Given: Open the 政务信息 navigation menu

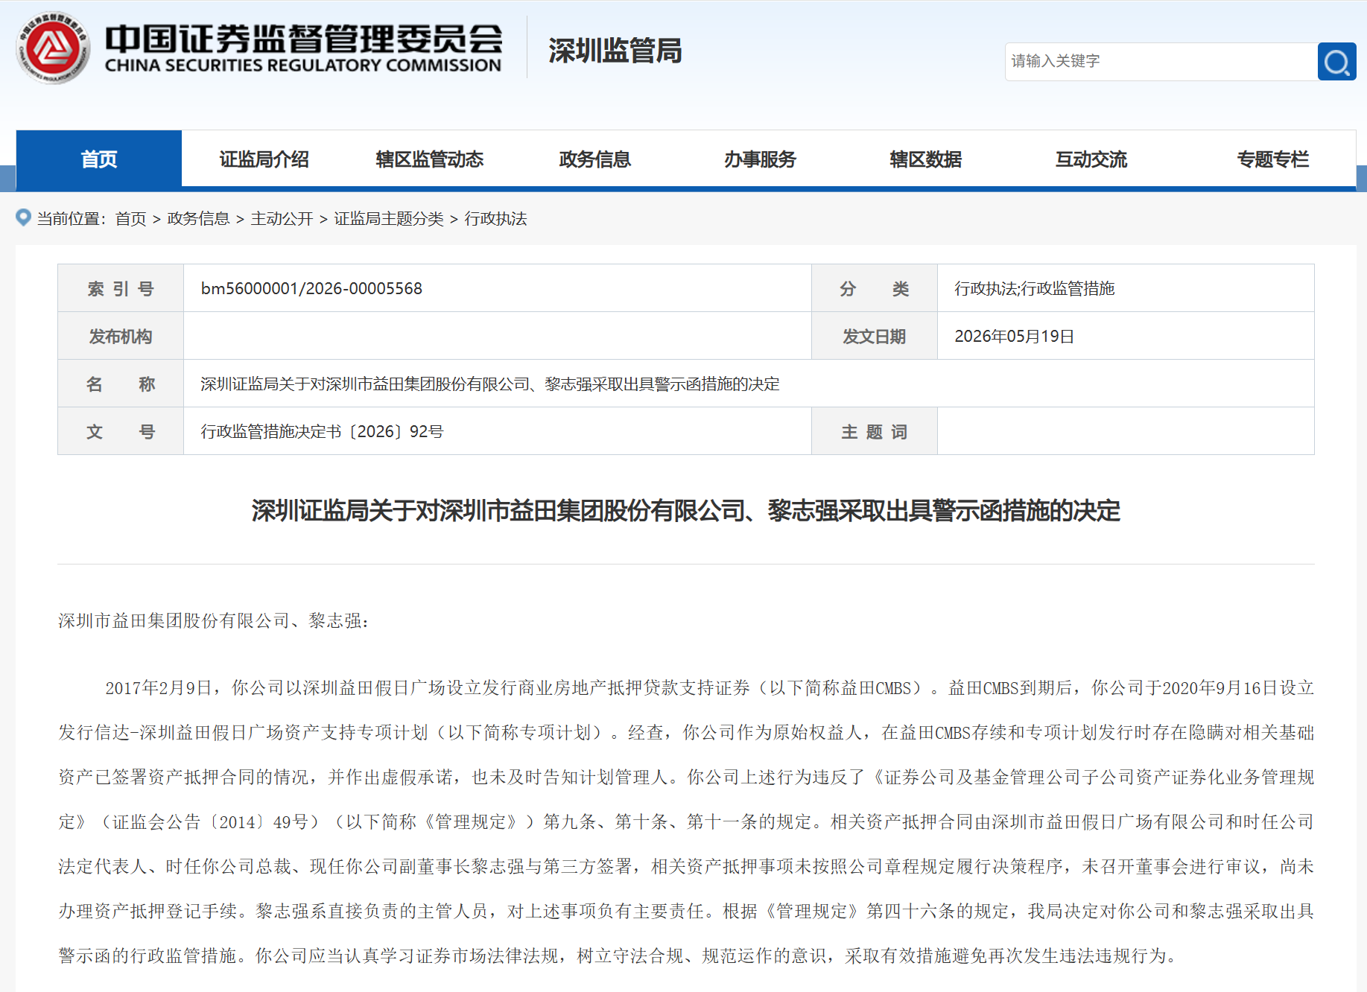Looking at the screenshot, I should (595, 159).
